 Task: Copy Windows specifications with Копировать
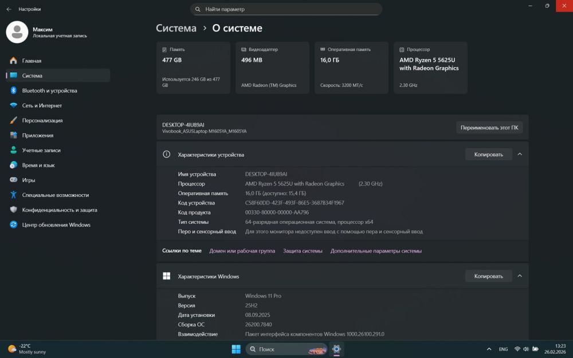click(x=489, y=276)
